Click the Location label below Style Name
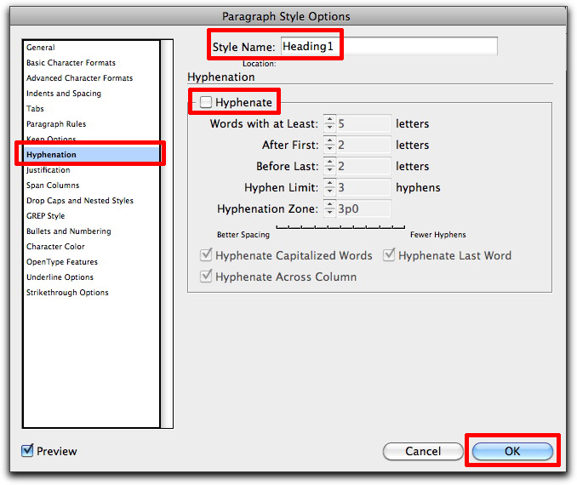 pos(259,64)
